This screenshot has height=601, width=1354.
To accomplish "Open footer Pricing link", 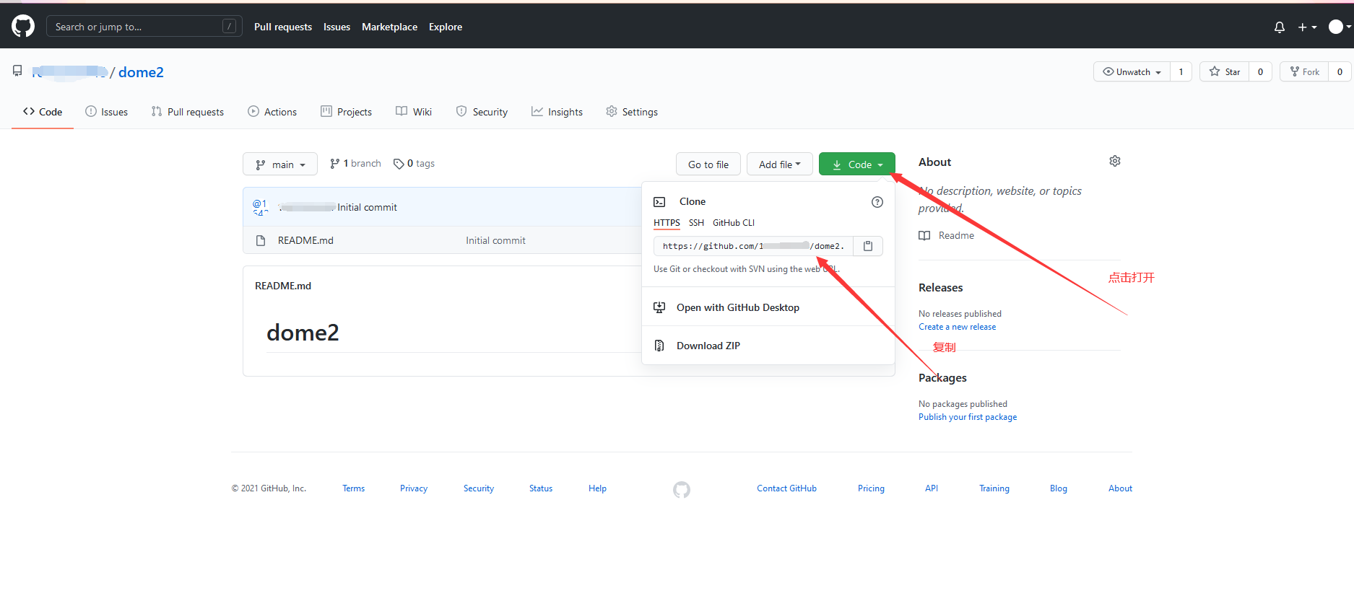I will (871, 488).
